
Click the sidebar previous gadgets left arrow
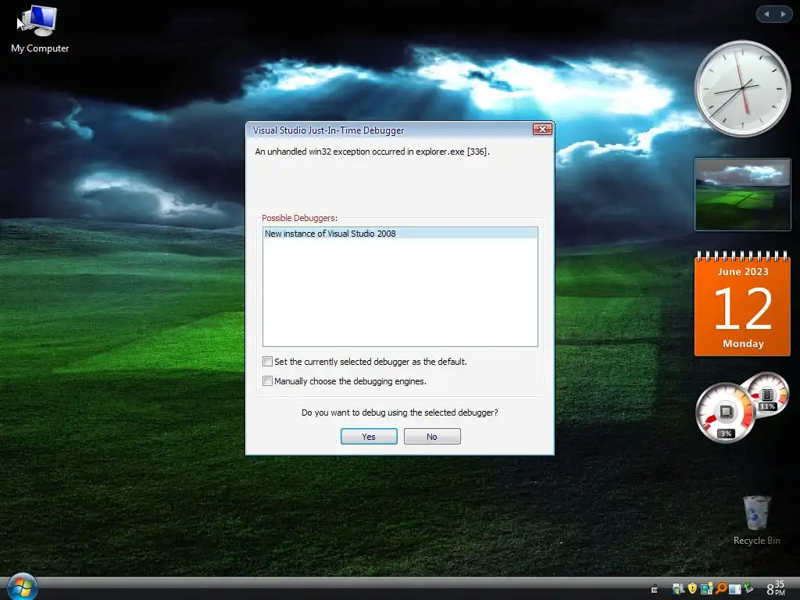click(x=766, y=14)
